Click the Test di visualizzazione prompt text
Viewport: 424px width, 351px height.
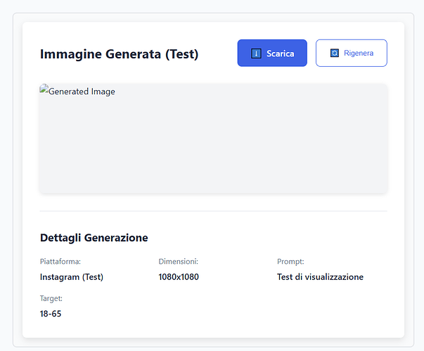click(320, 277)
